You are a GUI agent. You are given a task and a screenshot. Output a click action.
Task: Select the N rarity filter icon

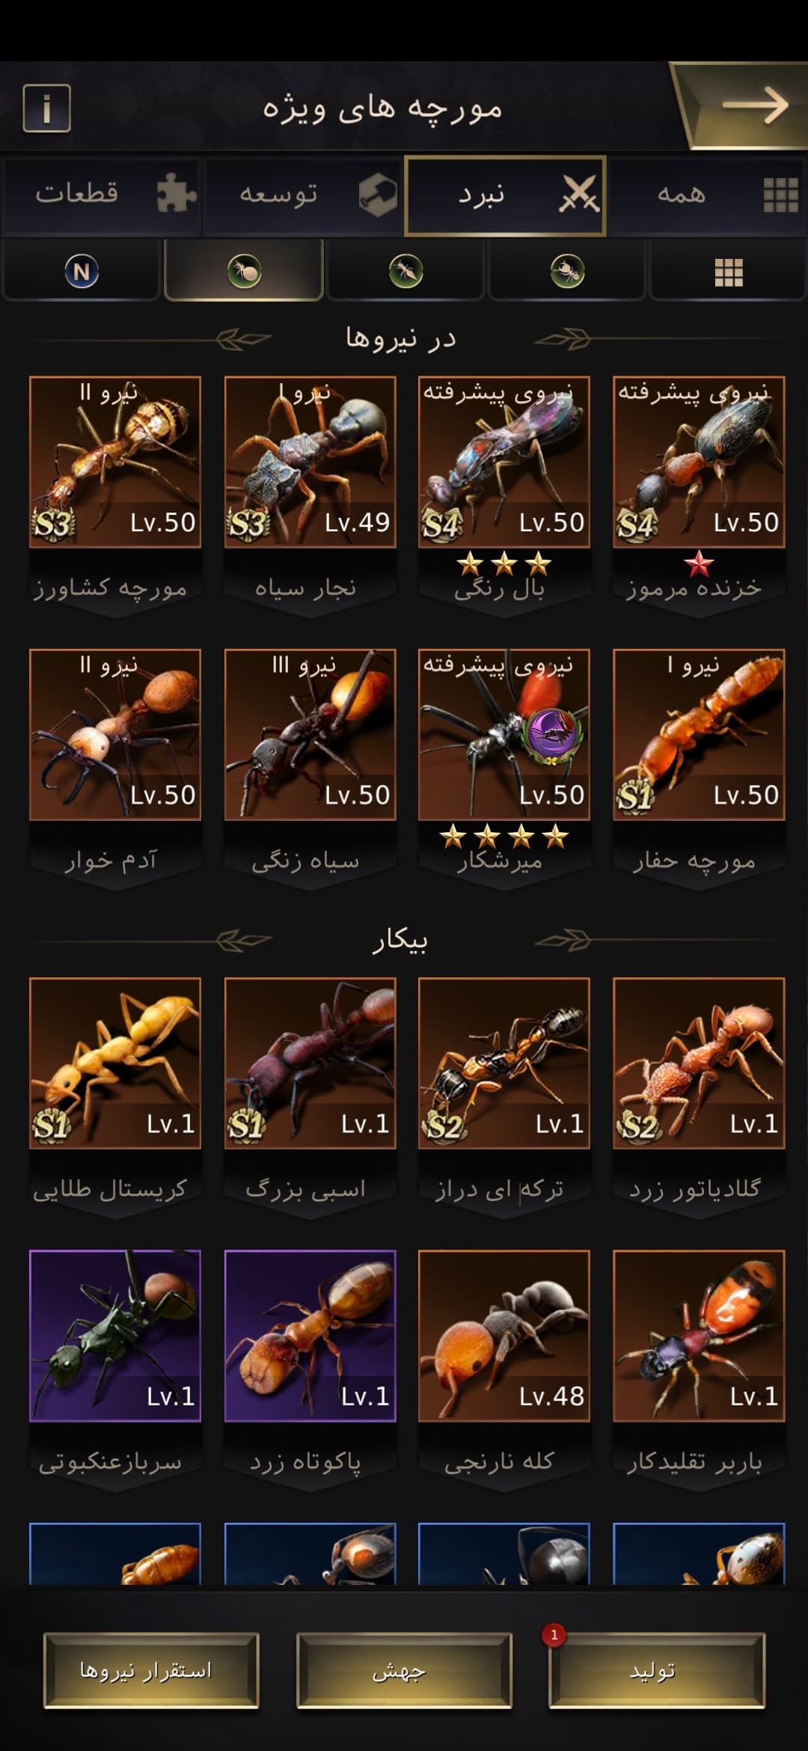(82, 271)
